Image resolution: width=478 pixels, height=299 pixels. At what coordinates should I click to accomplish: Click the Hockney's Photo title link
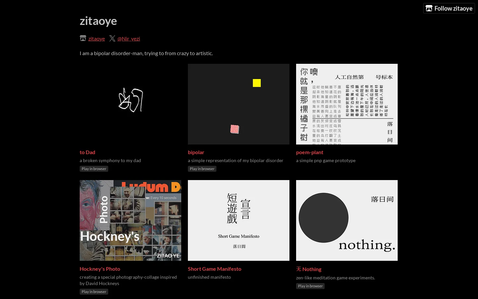point(100,269)
